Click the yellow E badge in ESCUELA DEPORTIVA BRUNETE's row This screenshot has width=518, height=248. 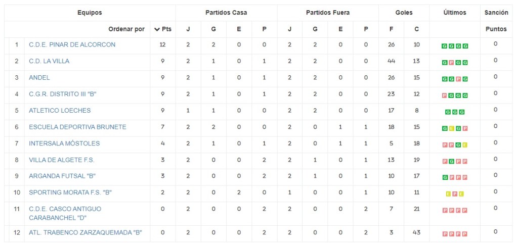(451, 128)
